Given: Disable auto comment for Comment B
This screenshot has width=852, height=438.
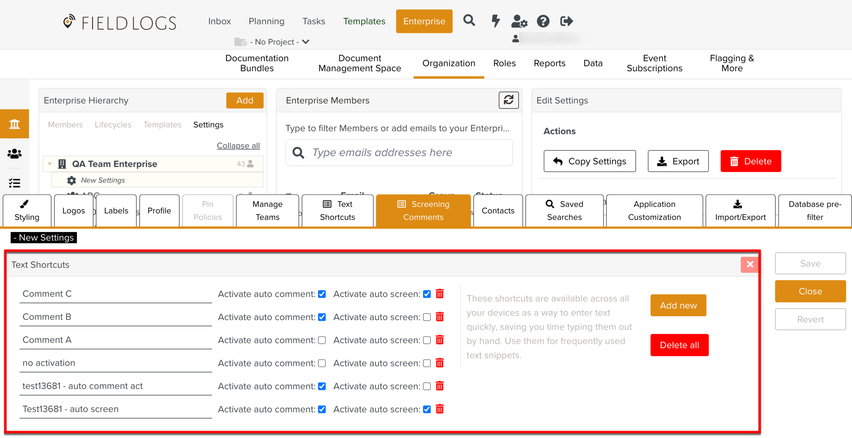Looking at the screenshot, I should pos(322,317).
